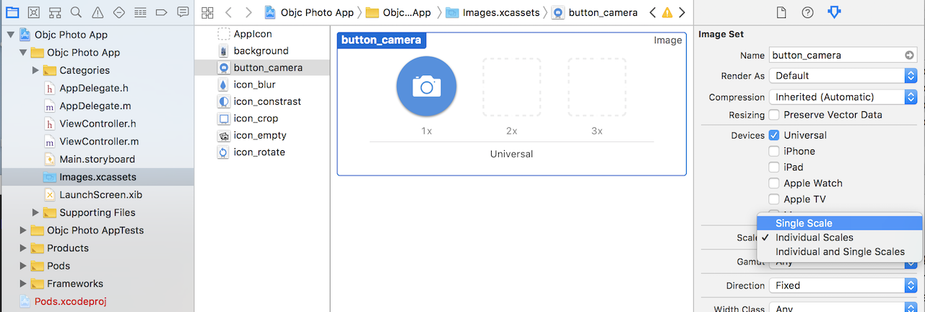Choose Individual Scales menu option

[840, 238]
